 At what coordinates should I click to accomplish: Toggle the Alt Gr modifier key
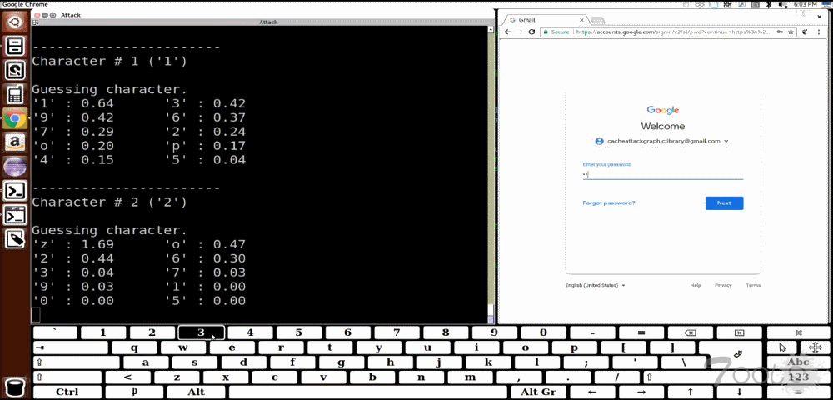point(537,392)
